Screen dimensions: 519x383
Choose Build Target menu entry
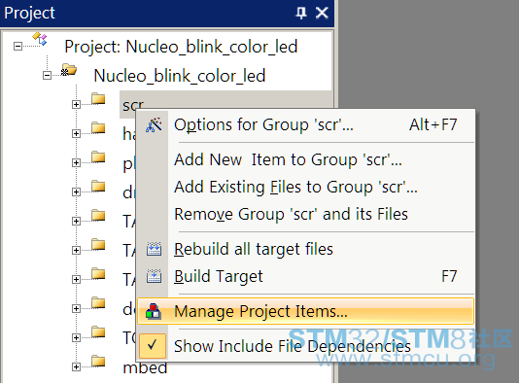(306, 276)
